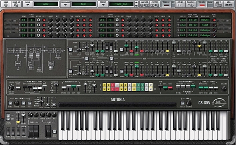
Task: Click the Import preset icon
Action: click(145, 4)
